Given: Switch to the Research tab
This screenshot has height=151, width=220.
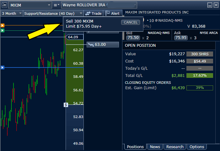Looking at the screenshot, I should tap(175, 147).
